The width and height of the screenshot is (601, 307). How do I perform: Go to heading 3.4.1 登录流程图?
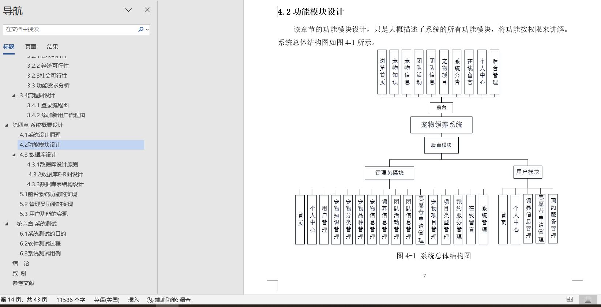pyautogui.click(x=48, y=105)
